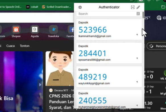Click arrow on muhammadqhuraisinshihab entry
The height and width of the screenshot is (112, 166).
coord(137,105)
